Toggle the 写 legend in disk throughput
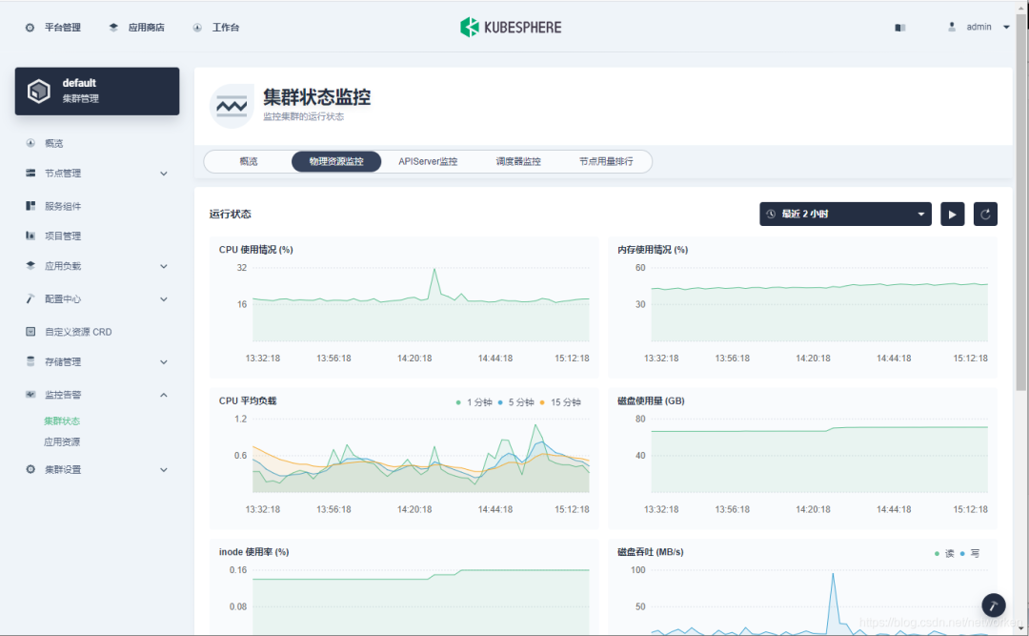This screenshot has width=1029, height=636. pyautogui.click(x=969, y=553)
